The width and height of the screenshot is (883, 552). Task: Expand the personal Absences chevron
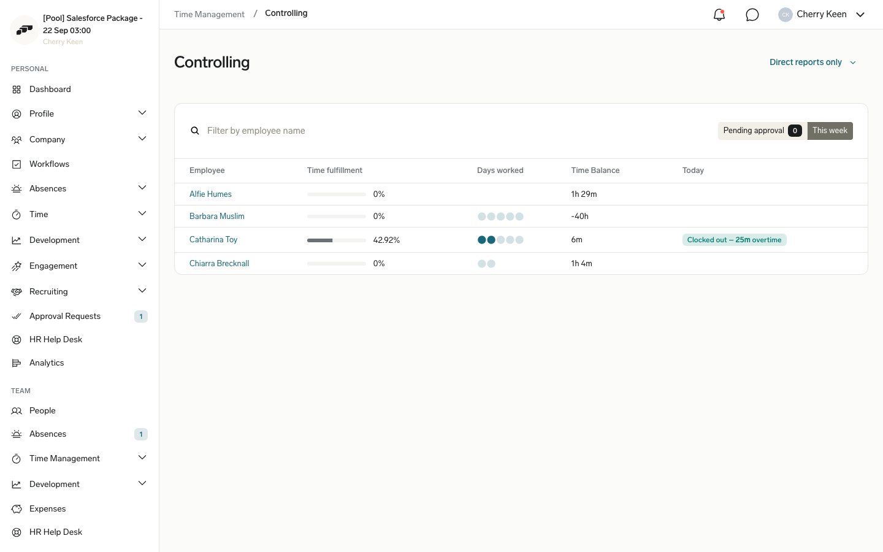[x=142, y=188]
